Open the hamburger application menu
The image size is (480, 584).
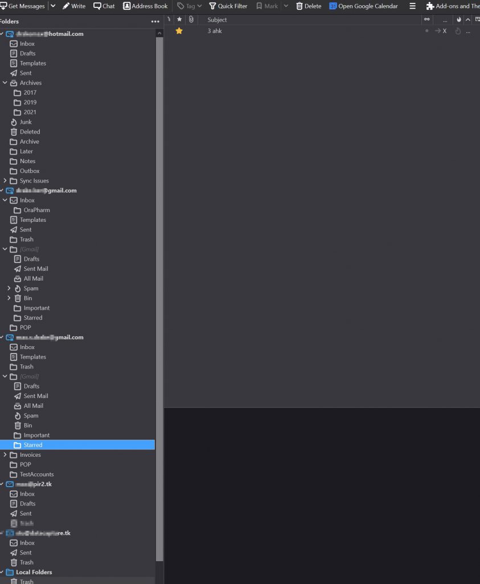pos(413,6)
